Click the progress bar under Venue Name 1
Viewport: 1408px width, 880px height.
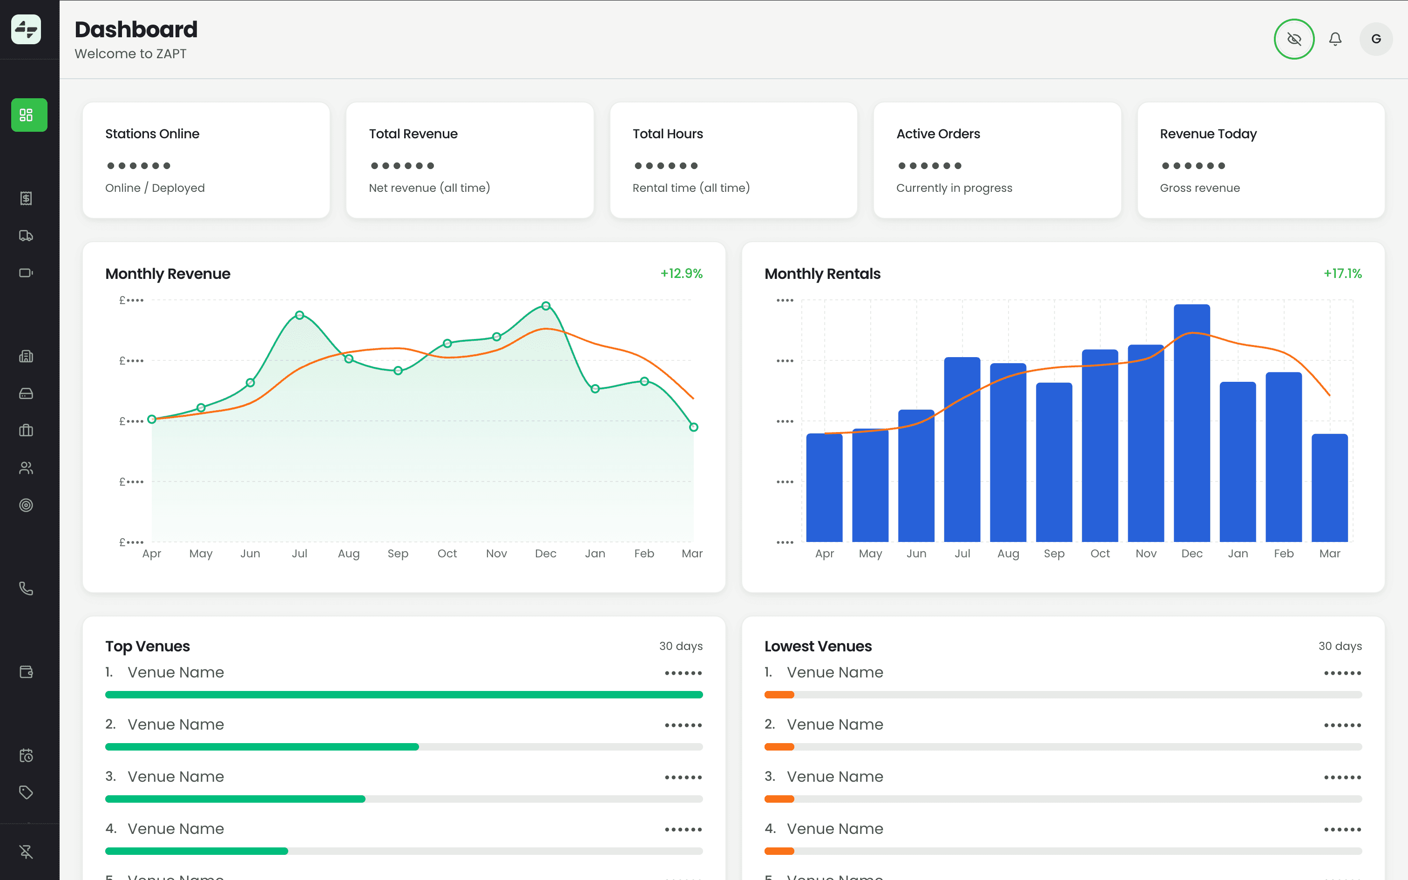[403, 694]
